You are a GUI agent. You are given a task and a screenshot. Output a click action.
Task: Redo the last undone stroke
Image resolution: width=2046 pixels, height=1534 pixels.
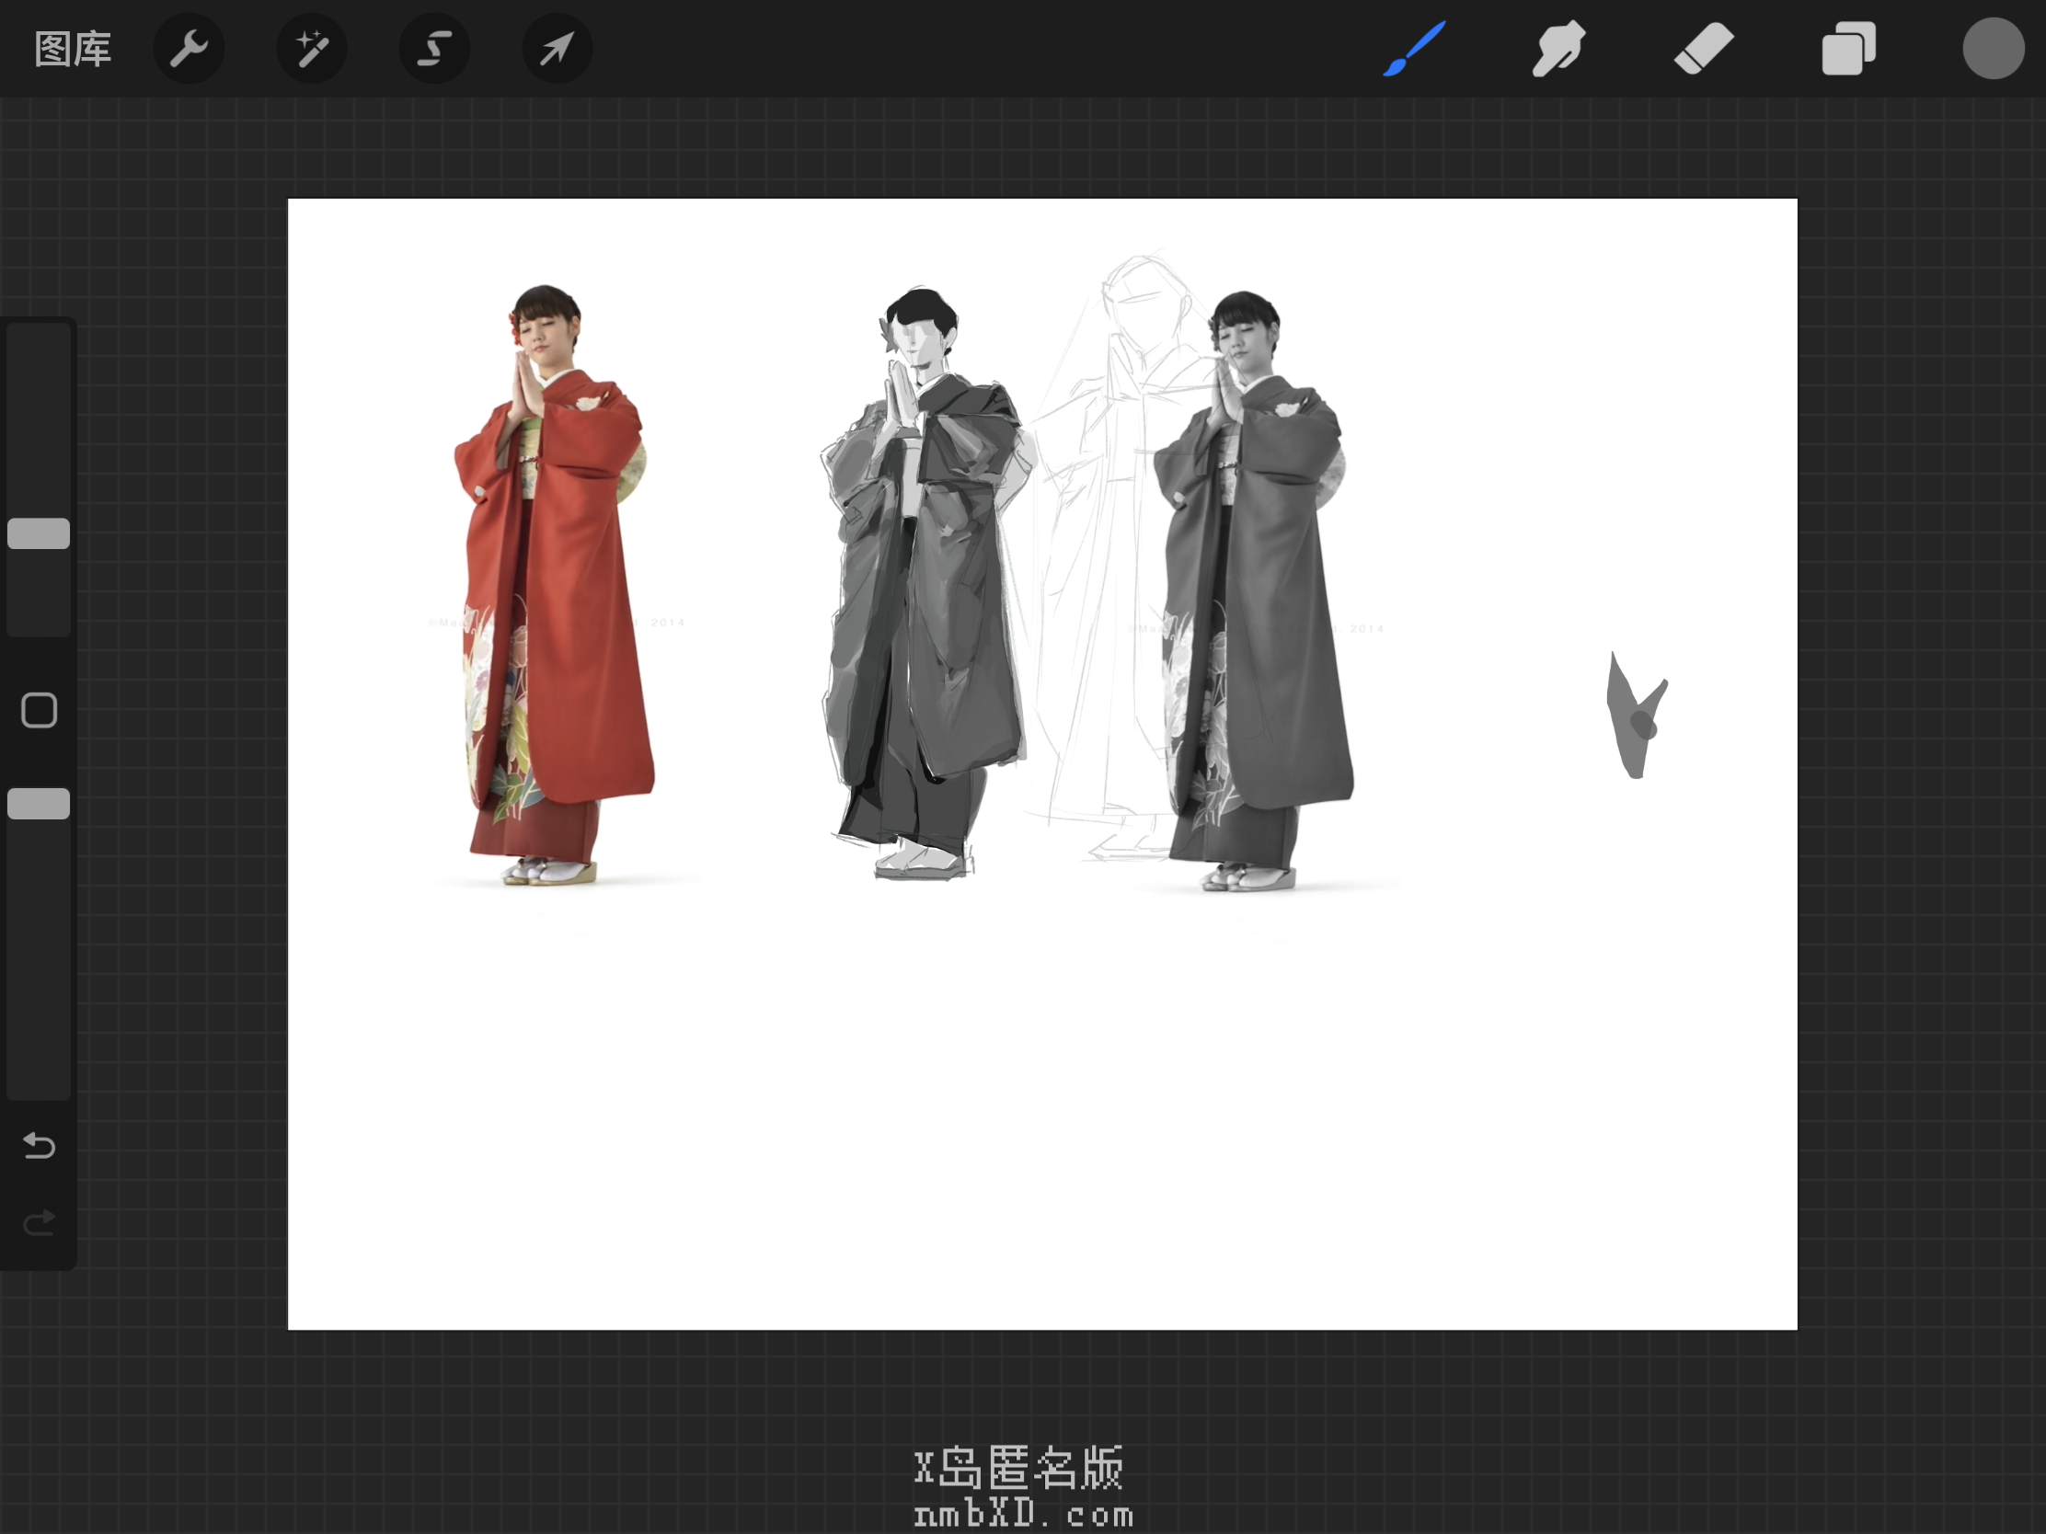click(x=39, y=1223)
